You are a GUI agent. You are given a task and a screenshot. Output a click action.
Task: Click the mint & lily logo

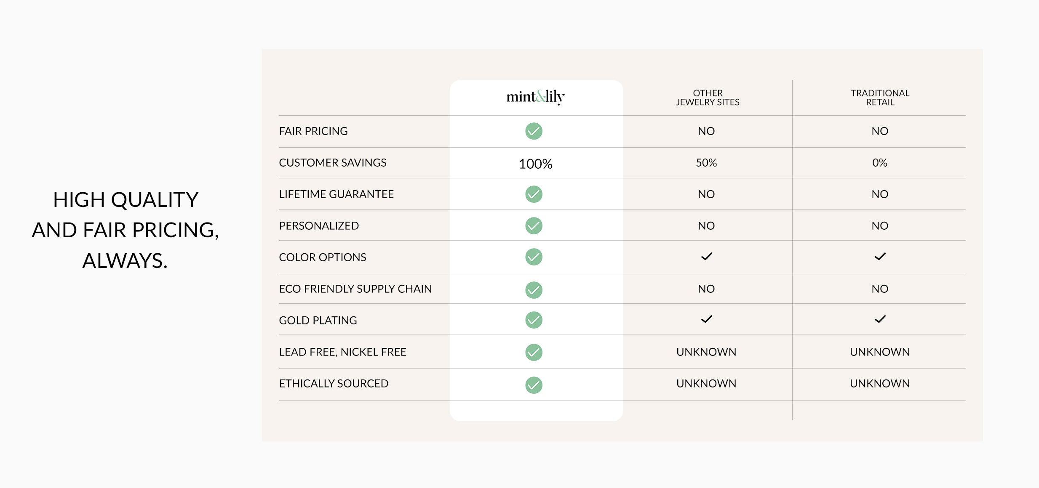tap(535, 97)
